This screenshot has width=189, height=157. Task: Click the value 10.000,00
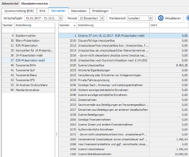(181, 154)
